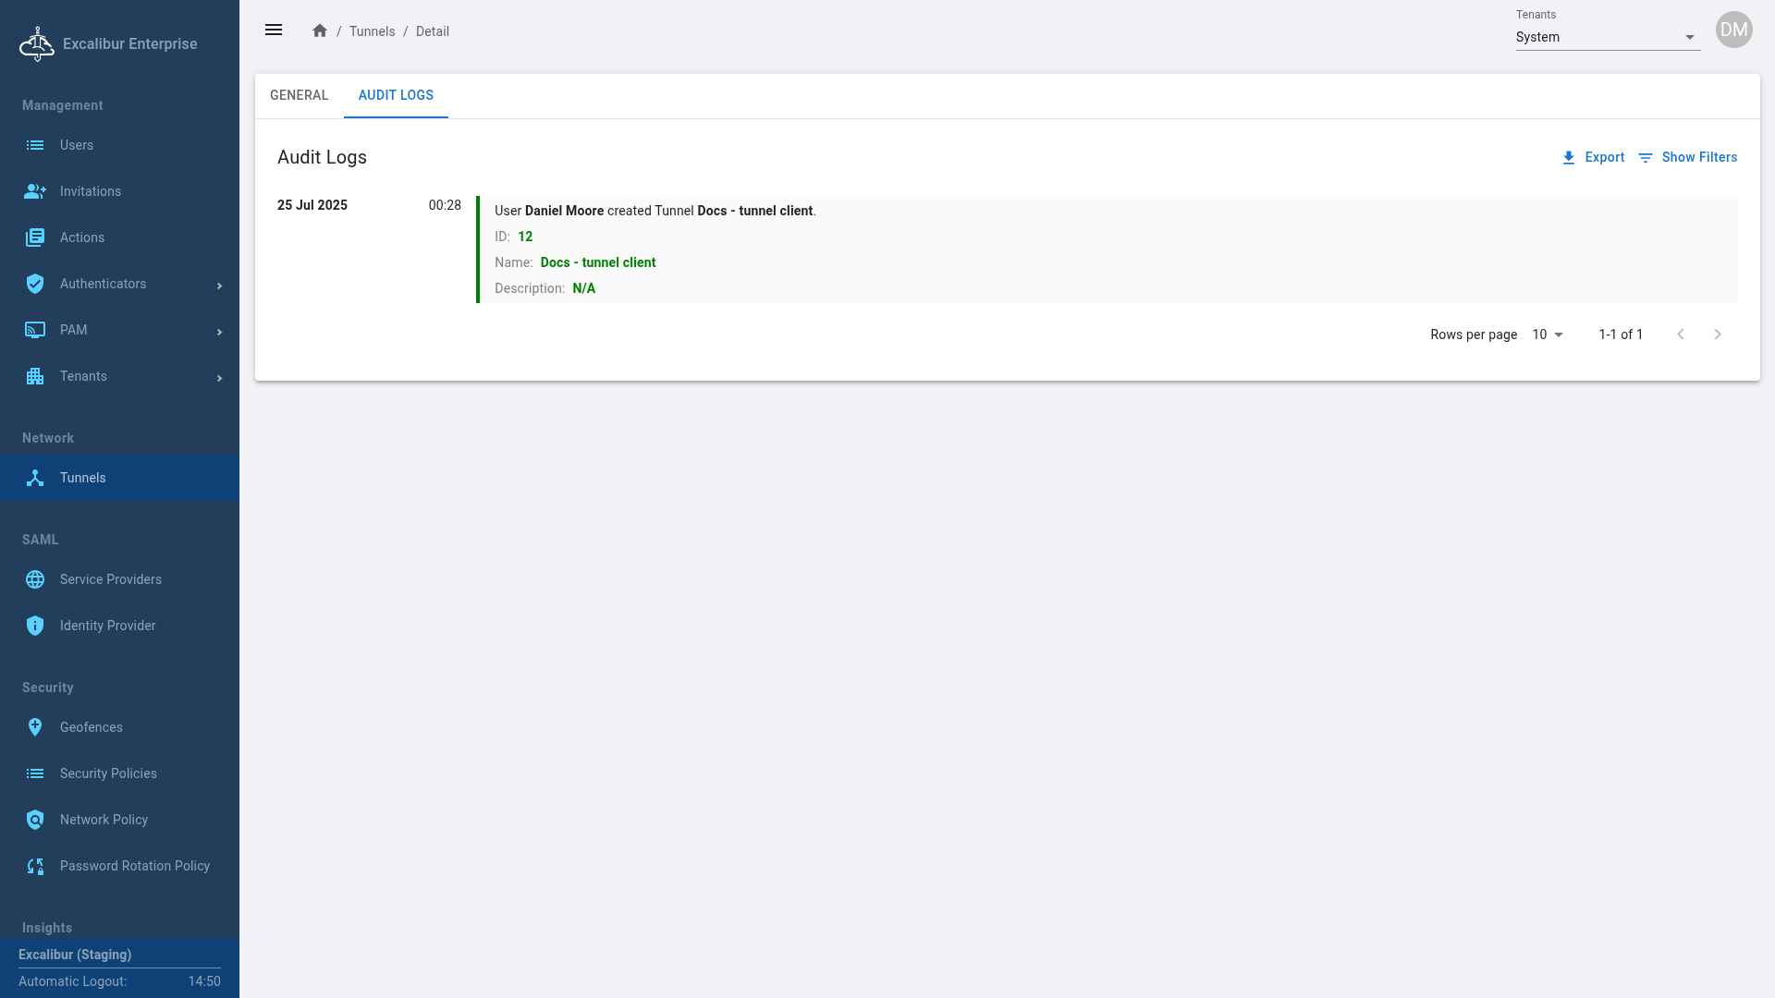
Task: Click Show Filters button
Action: [x=1687, y=157]
